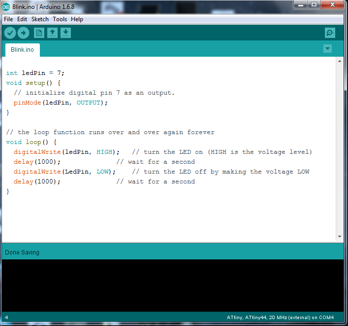Maximize the Arduino window
348x326 pixels.
coord(314,4)
